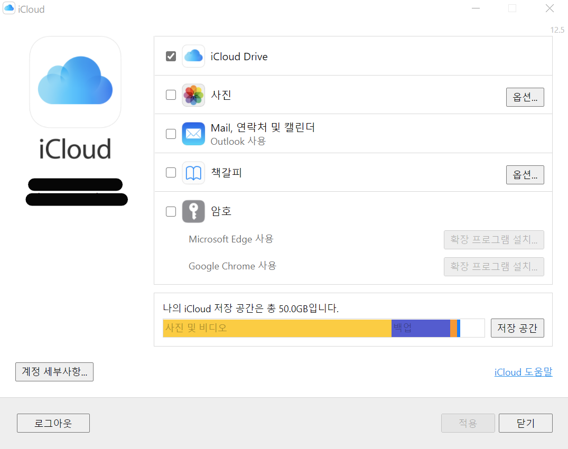Image resolution: width=568 pixels, height=449 pixels.
Task: Open 옵션 for 사진
Action: (x=525, y=97)
